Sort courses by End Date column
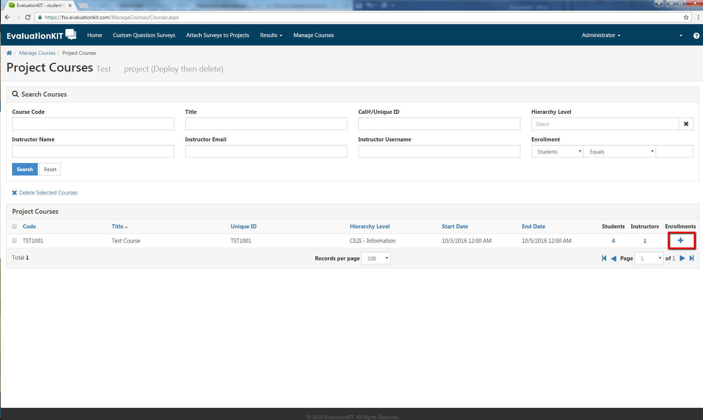 click(x=533, y=227)
